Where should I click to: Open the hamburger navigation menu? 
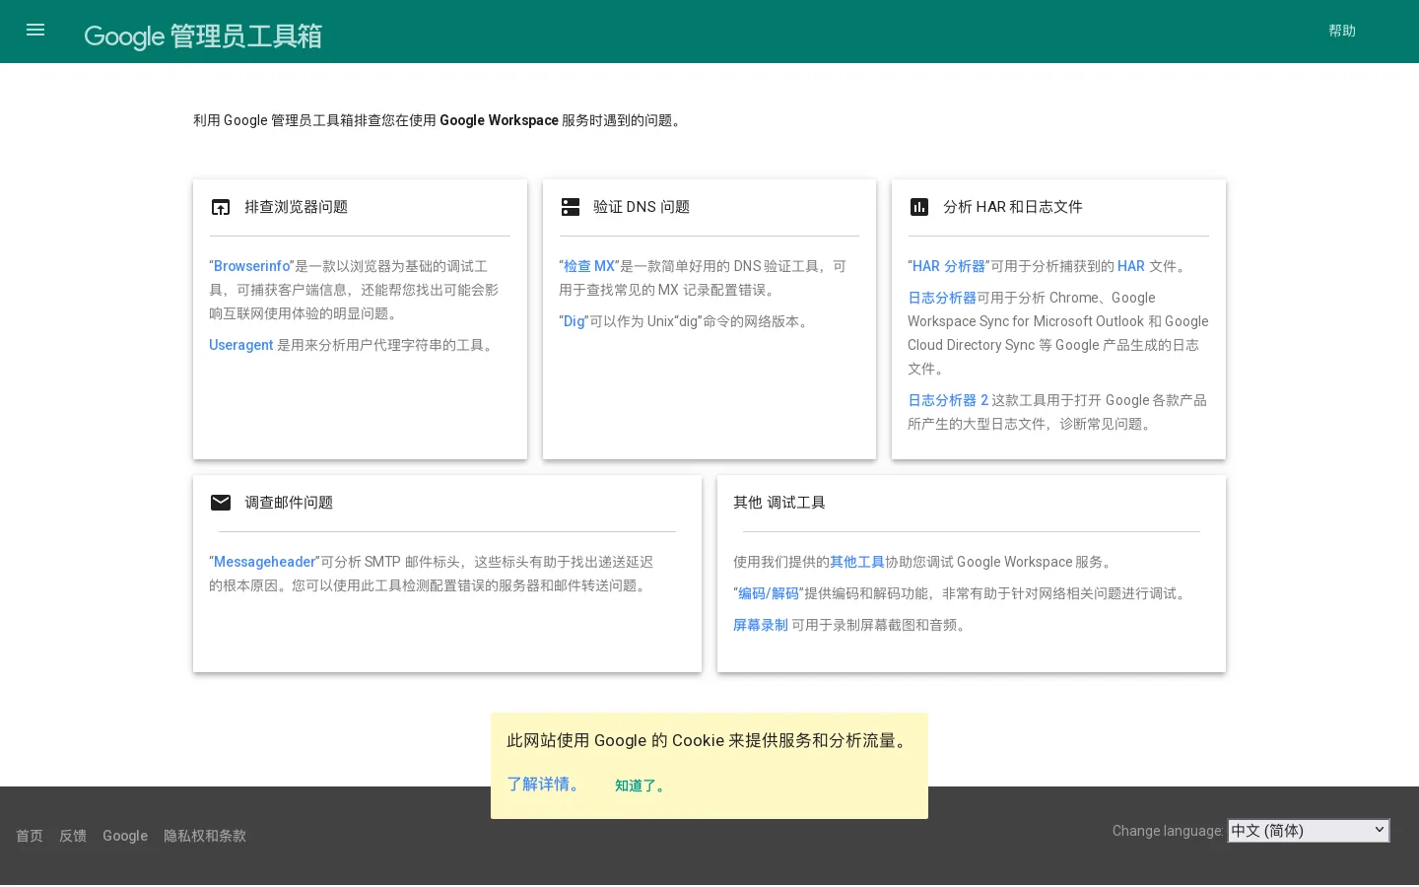tap(35, 31)
